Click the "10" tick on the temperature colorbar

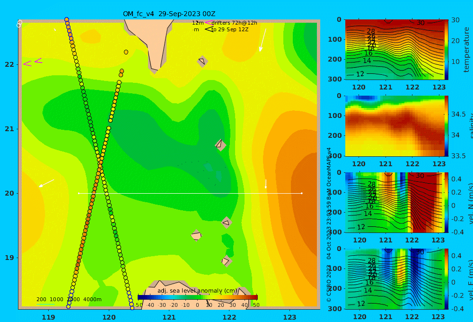[x=455, y=62]
